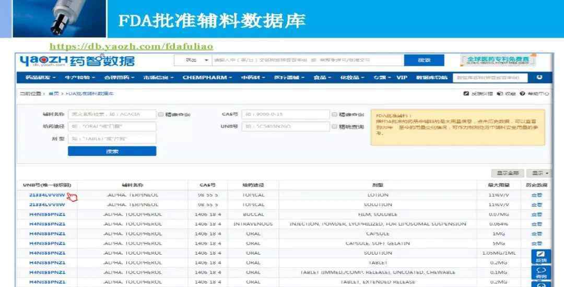Click the 搜索 button under the 剂型 field
The width and height of the screenshot is (564, 287).
[112, 151]
